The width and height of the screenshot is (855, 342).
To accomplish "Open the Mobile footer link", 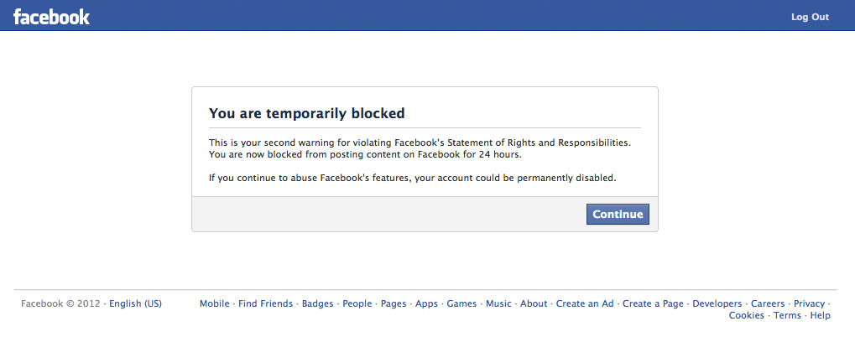I will pos(215,304).
